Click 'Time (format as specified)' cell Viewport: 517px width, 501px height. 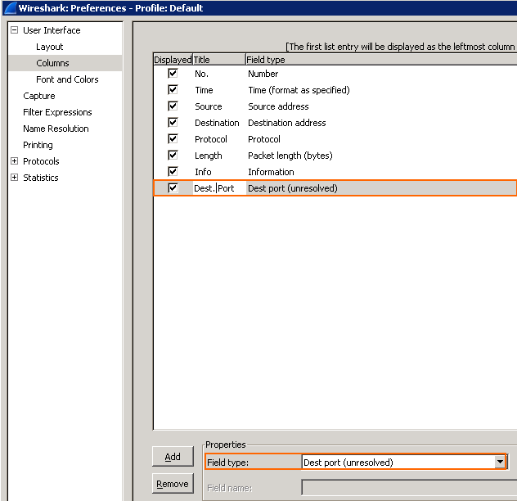299,90
